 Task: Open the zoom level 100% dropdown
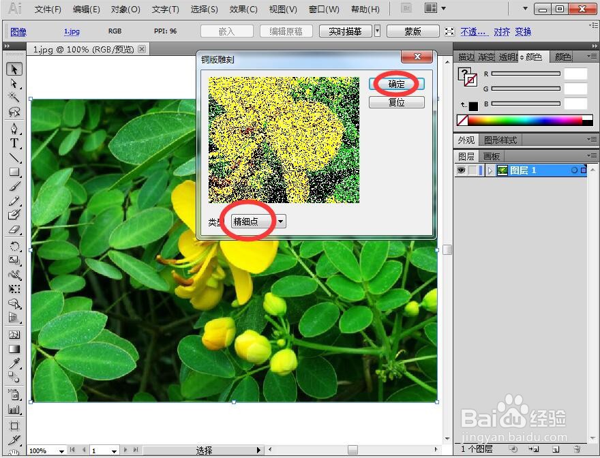click(61, 451)
